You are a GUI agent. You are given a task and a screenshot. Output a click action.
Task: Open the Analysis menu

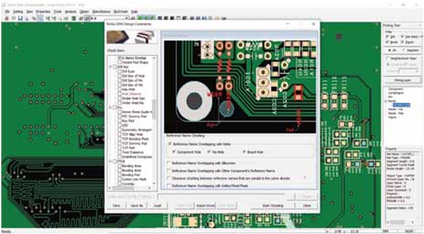pyautogui.click(x=70, y=12)
